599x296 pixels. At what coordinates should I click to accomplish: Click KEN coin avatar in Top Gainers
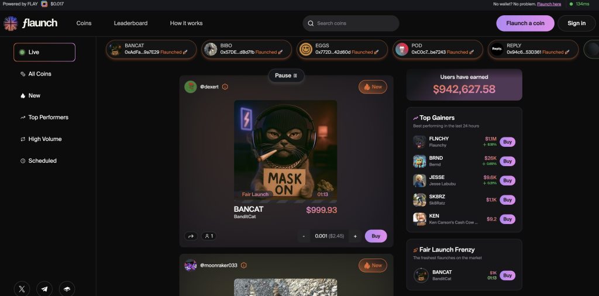tap(419, 219)
